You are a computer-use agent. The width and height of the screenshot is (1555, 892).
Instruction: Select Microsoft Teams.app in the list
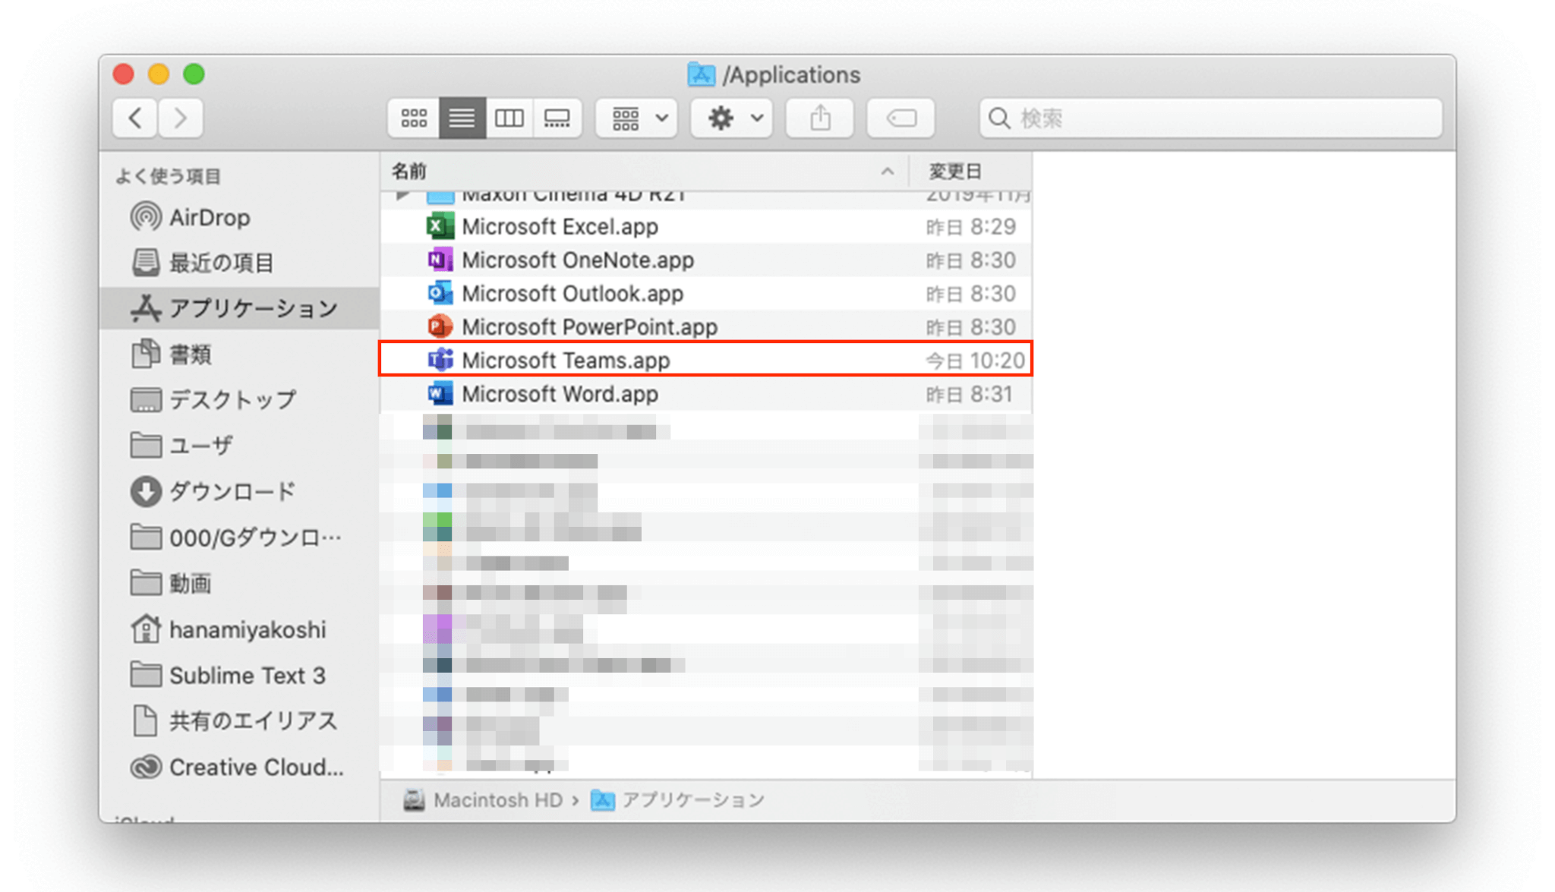[x=566, y=360]
